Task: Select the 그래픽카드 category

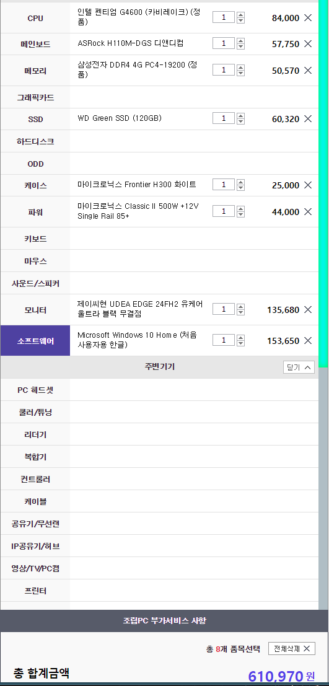Action: (x=35, y=97)
